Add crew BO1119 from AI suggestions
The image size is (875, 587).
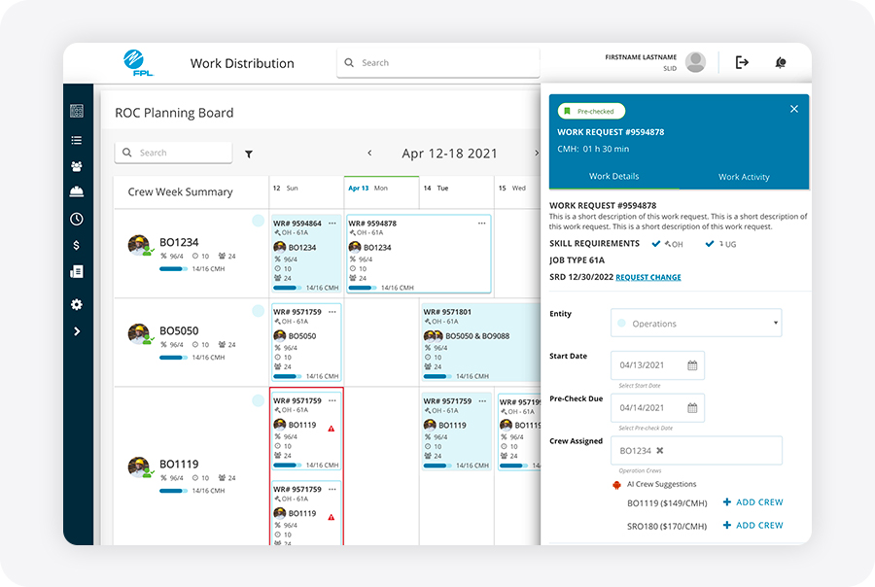coord(753,502)
